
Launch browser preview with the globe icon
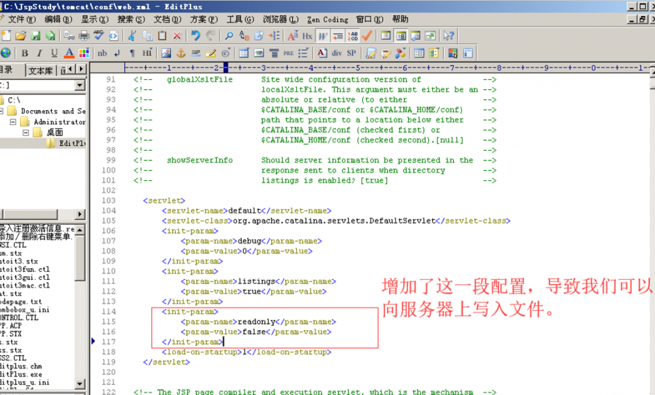[7, 52]
